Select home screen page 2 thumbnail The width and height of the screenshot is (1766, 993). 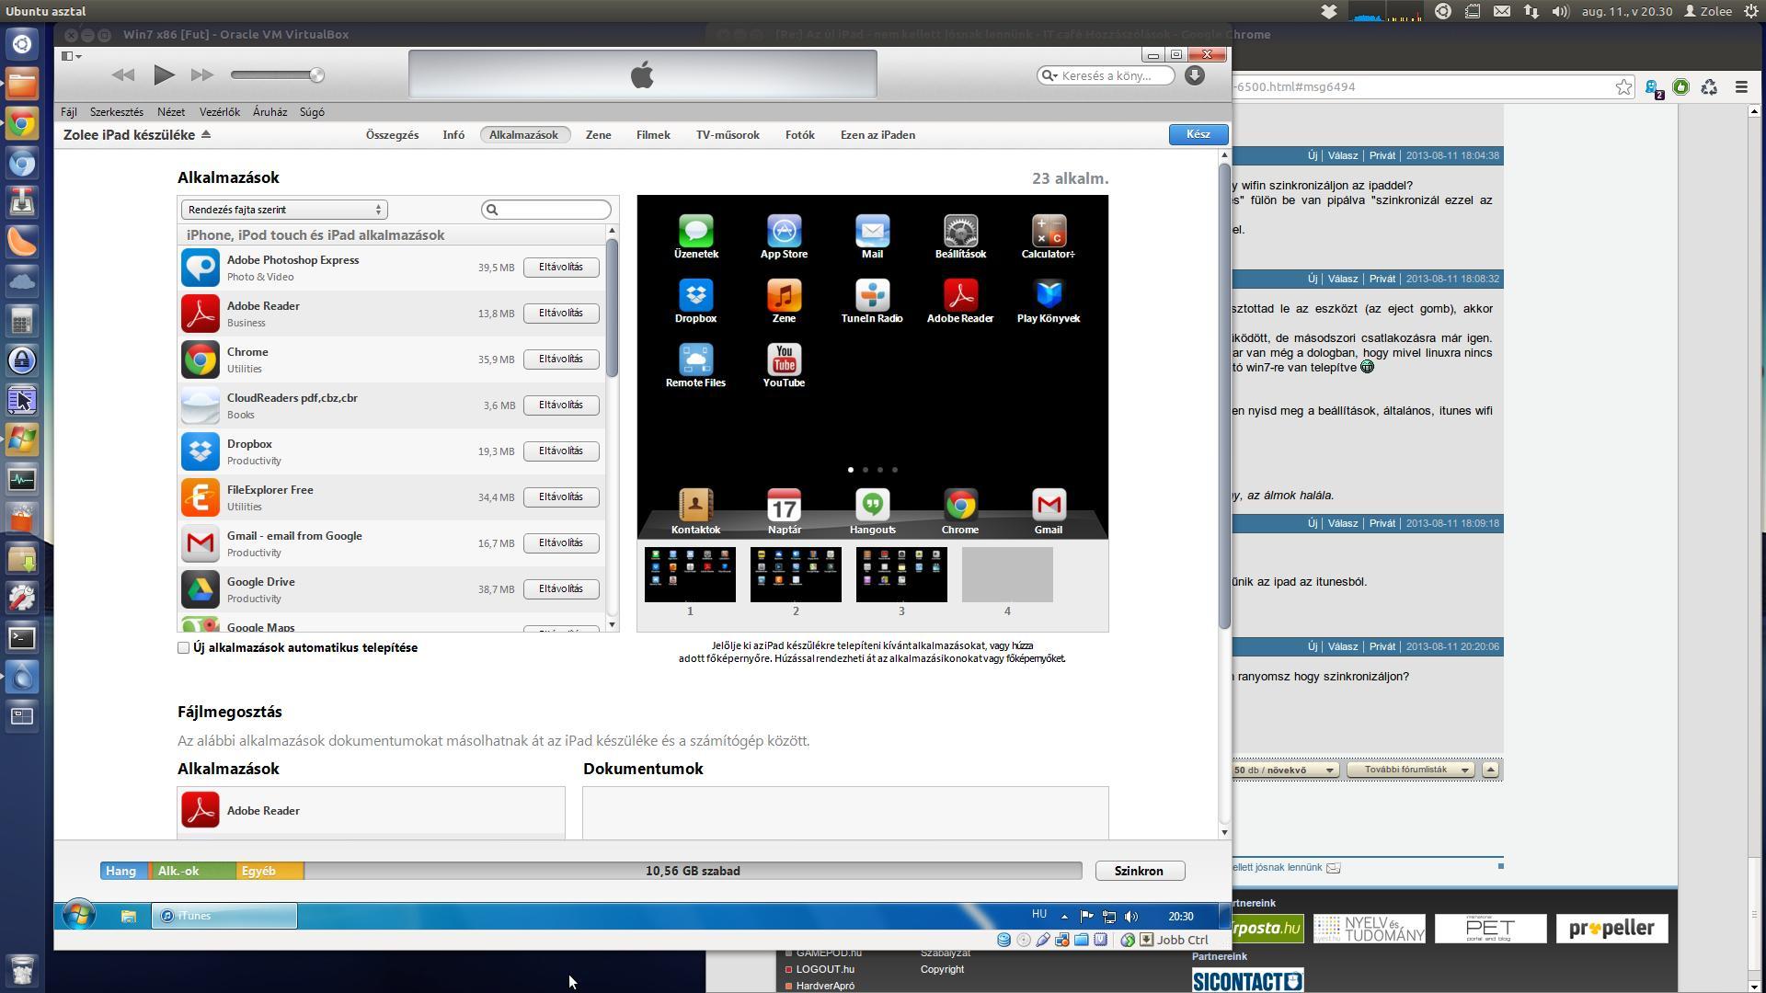pyautogui.click(x=796, y=575)
